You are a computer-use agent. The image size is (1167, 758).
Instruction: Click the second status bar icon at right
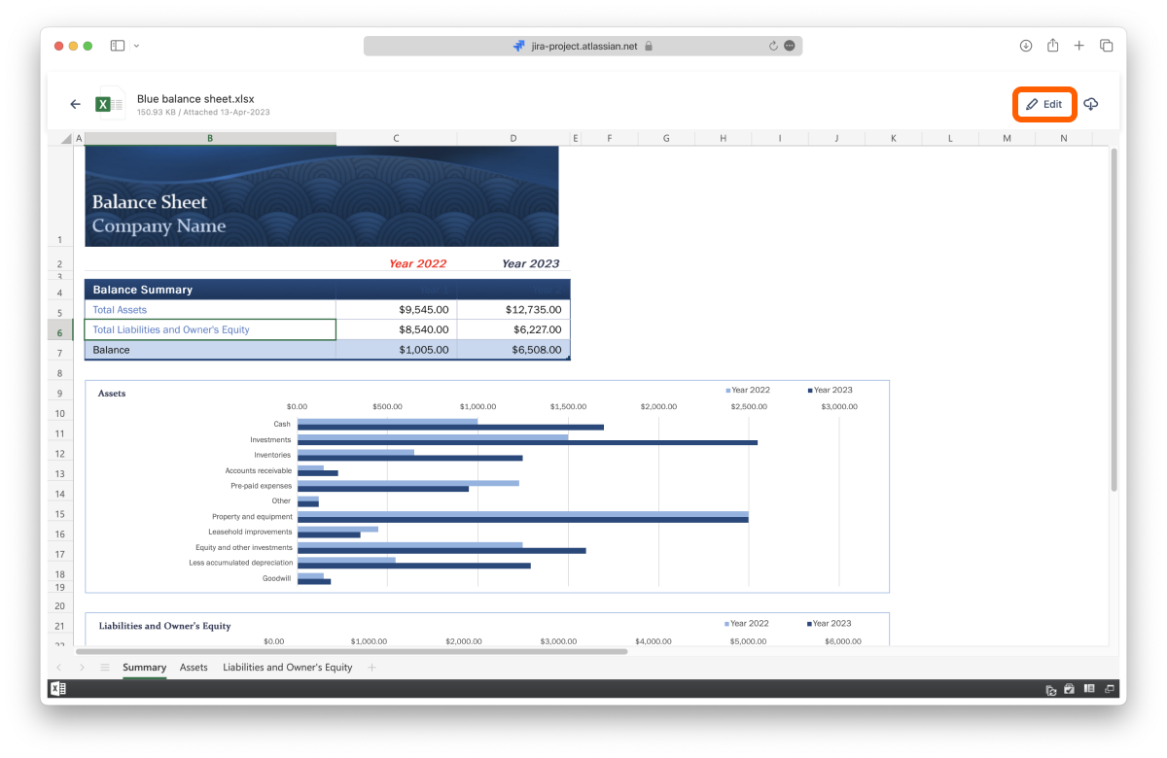click(x=1070, y=690)
